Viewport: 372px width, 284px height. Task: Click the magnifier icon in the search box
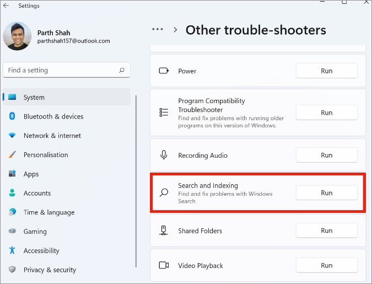pyautogui.click(x=122, y=70)
